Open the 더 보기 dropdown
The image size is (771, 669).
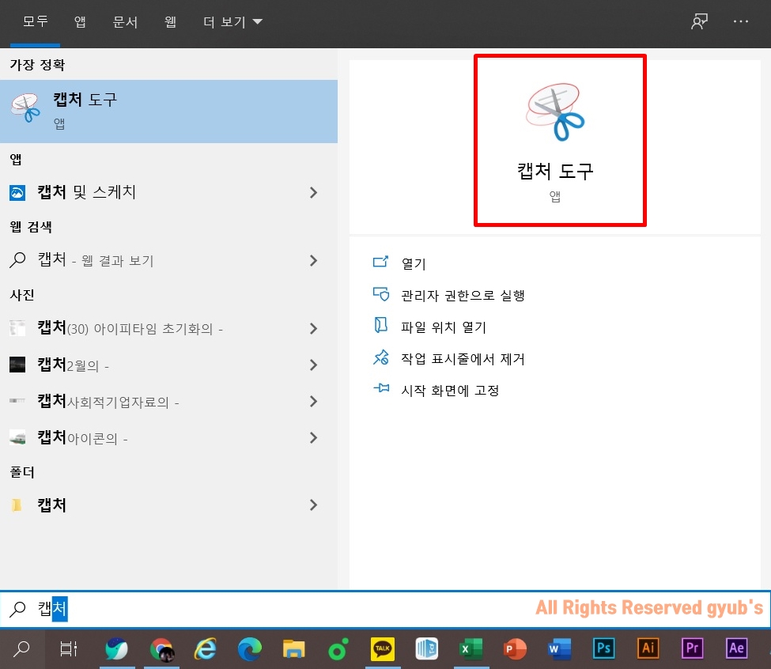(233, 21)
